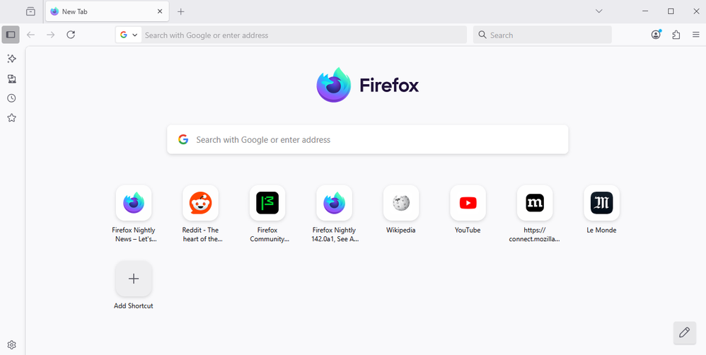Open Google search engine dropdown in address bar
This screenshot has height=355, width=706.
pos(129,35)
